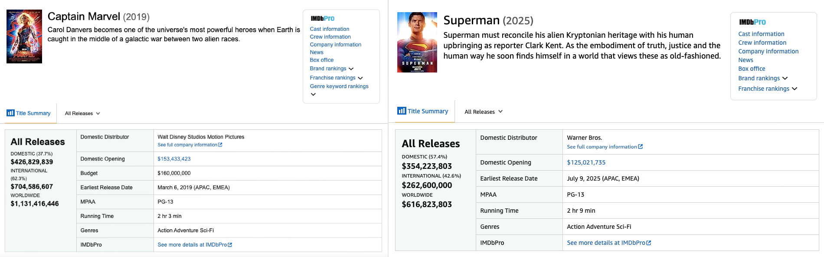Expand Brand rankings under Captain Marvel
This screenshot has height=257, width=824.
point(351,69)
